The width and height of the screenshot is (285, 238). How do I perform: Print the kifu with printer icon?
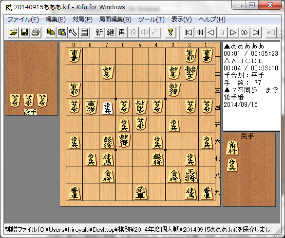click(36, 33)
